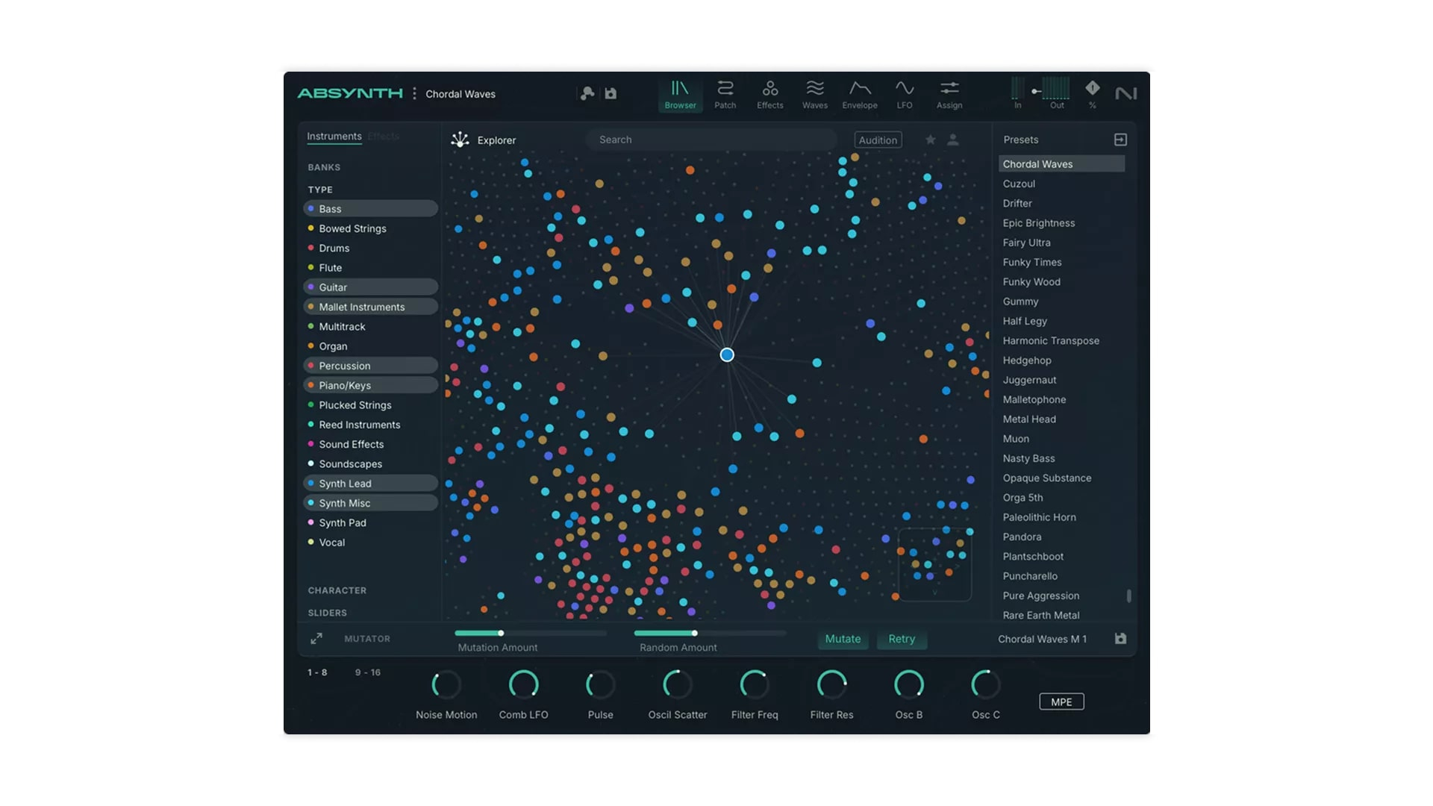The height and width of the screenshot is (806, 1433).
Task: Open the Patch view
Action: tap(725, 95)
